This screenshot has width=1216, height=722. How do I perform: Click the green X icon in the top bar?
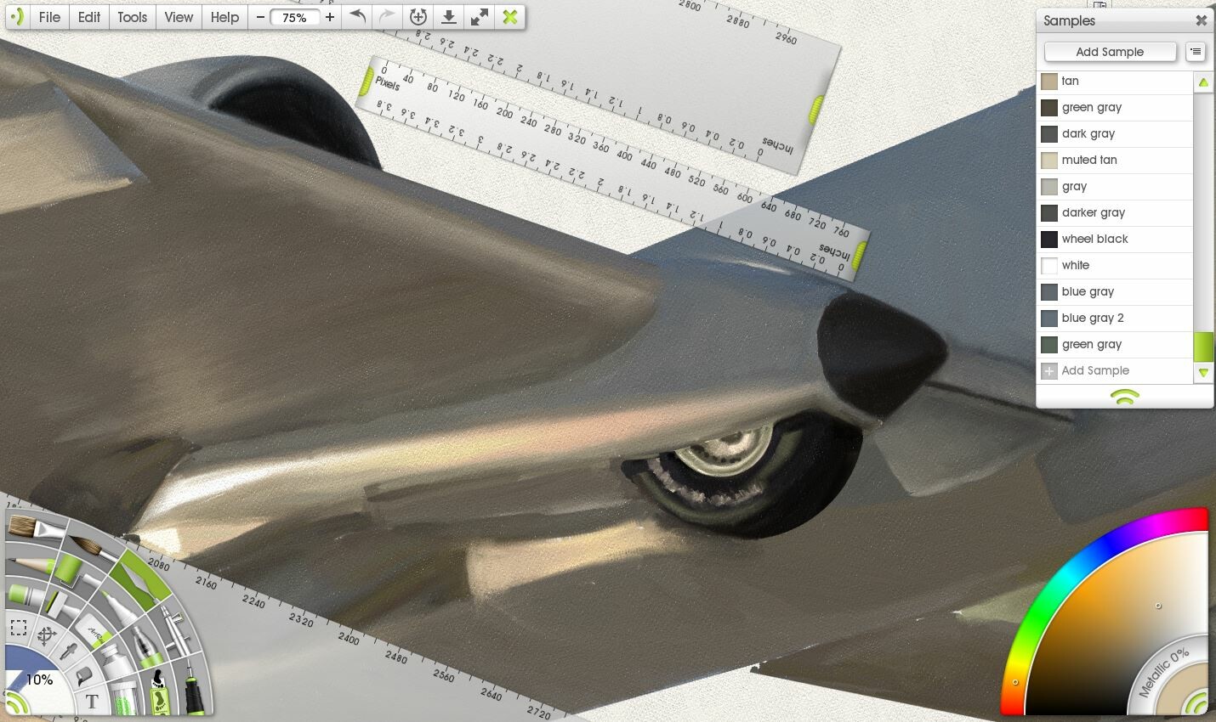pyautogui.click(x=510, y=17)
